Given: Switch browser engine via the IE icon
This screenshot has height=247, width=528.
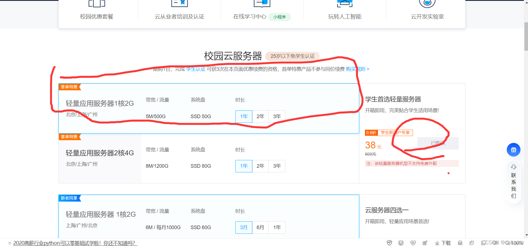Looking at the screenshot, I should click(x=472, y=243).
